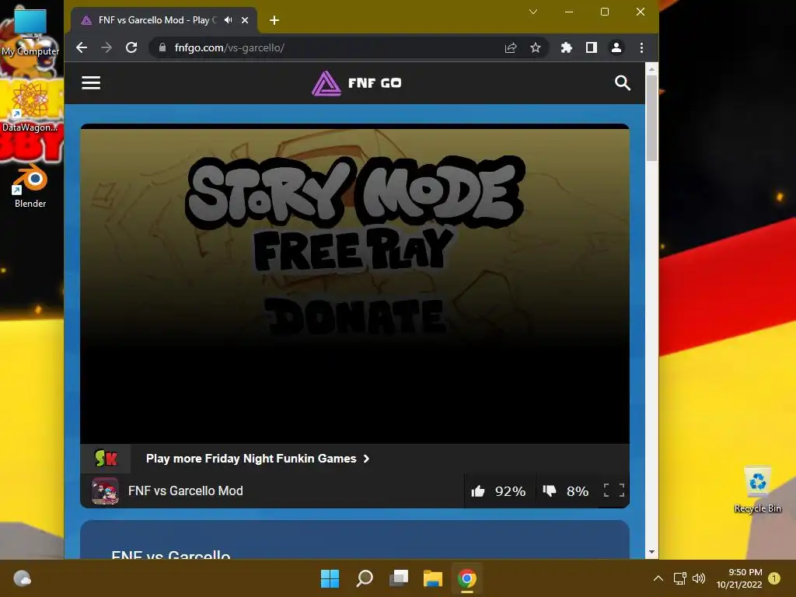Go back with the browser back arrow
Screen dimensions: 796x597
pyautogui.click(x=82, y=47)
